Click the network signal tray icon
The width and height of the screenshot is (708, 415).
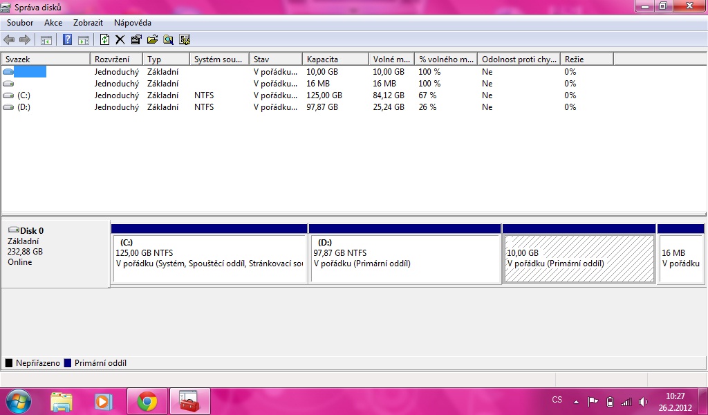626,401
